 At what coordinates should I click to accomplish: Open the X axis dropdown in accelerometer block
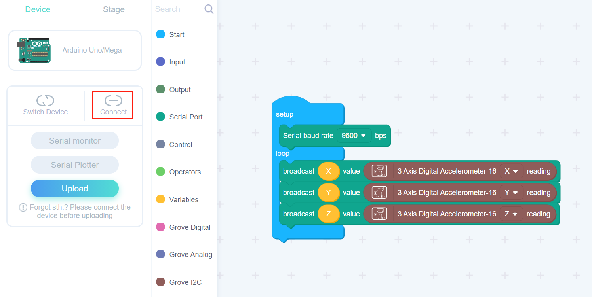coord(512,171)
